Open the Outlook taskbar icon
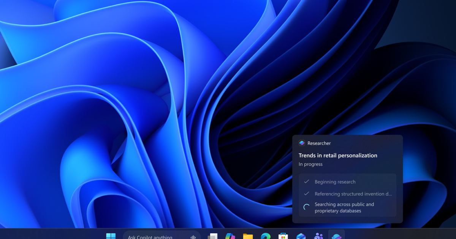The width and height of the screenshot is (456, 239). [x=301, y=236]
